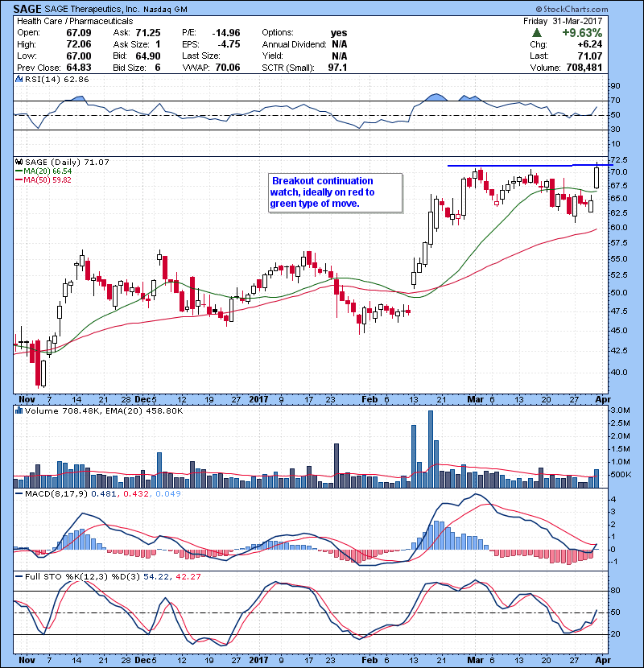This screenshot has height=668, width=644.
Task: Click the Bid price 64.90
Action: [148, 56]
